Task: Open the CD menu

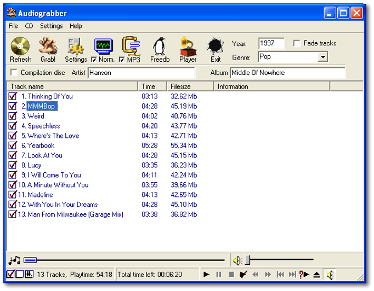Action: [x=29, y=26]
